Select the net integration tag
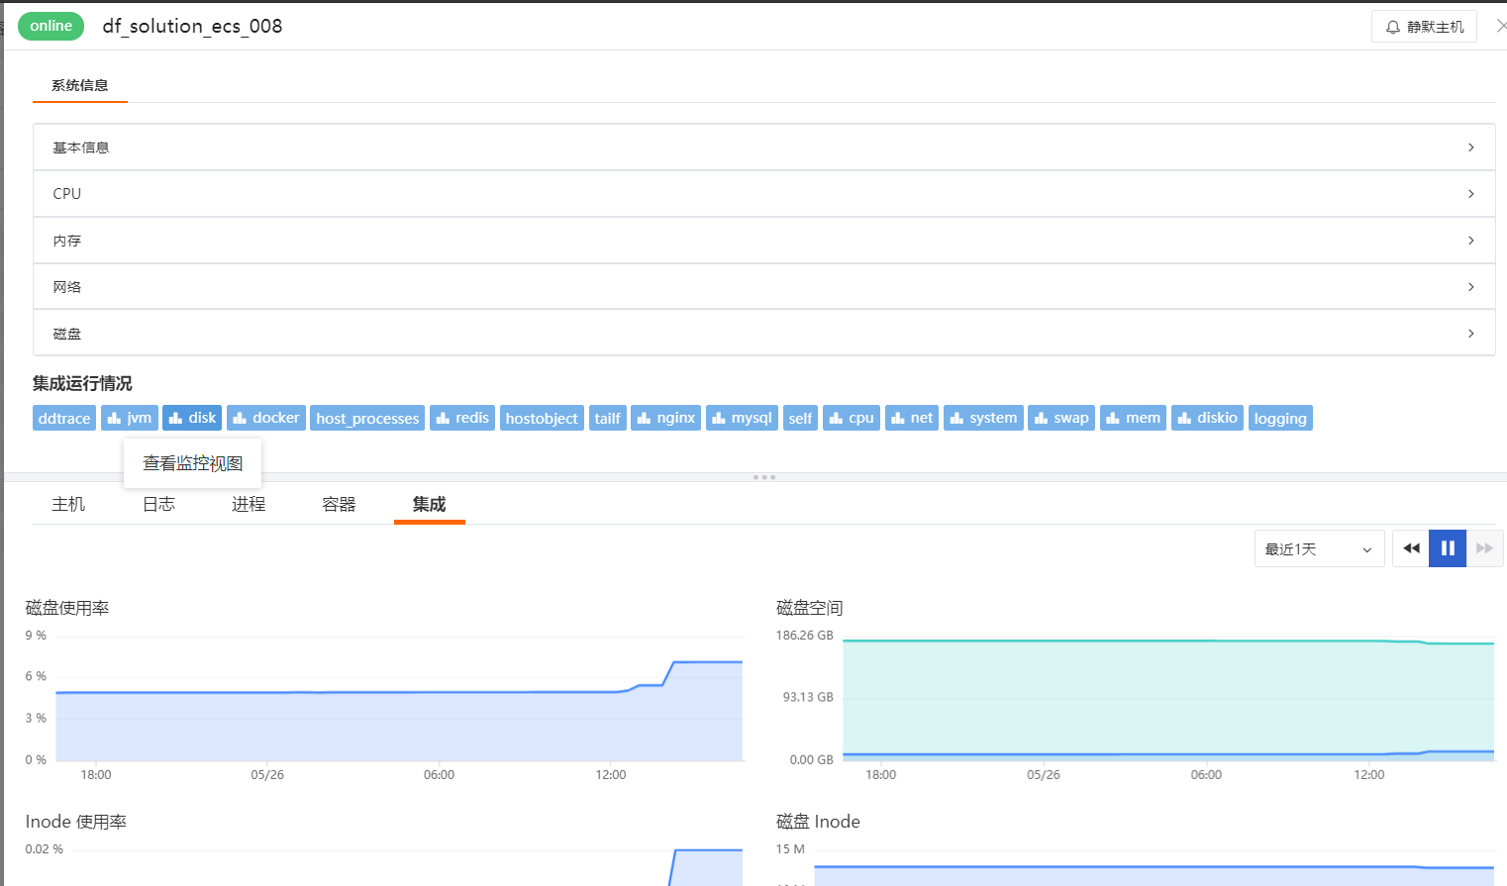Viewport: 1507px width, 886px height. pyautogui.click(x=912, y=418)
